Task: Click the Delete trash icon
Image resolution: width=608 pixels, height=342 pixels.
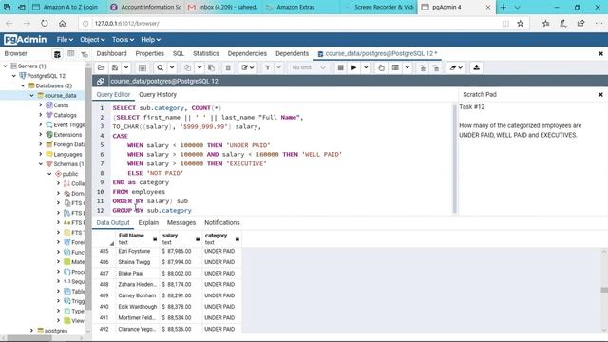Action: coord(228,67)
